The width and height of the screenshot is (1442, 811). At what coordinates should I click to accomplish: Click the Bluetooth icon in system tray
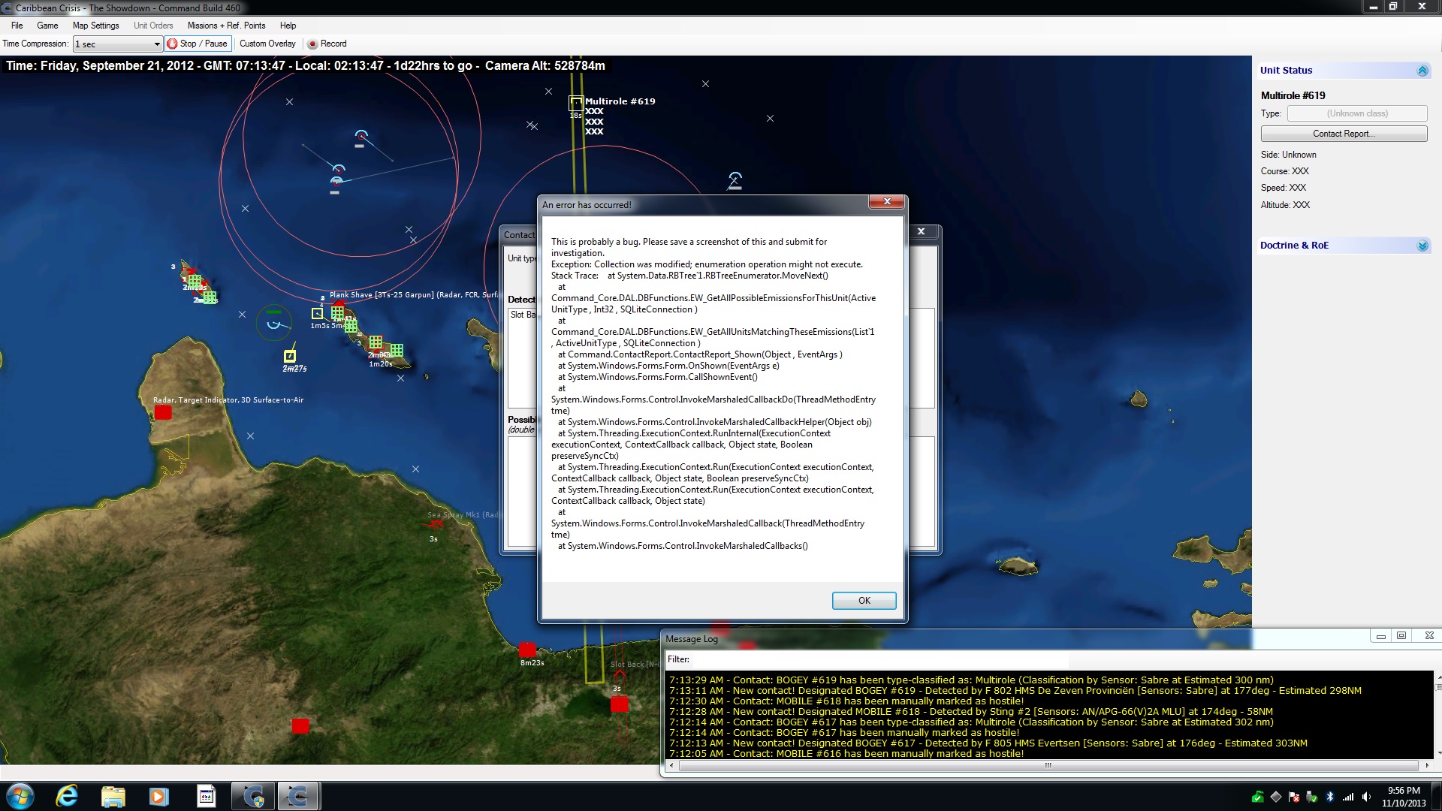click(x=1330, y=797)
